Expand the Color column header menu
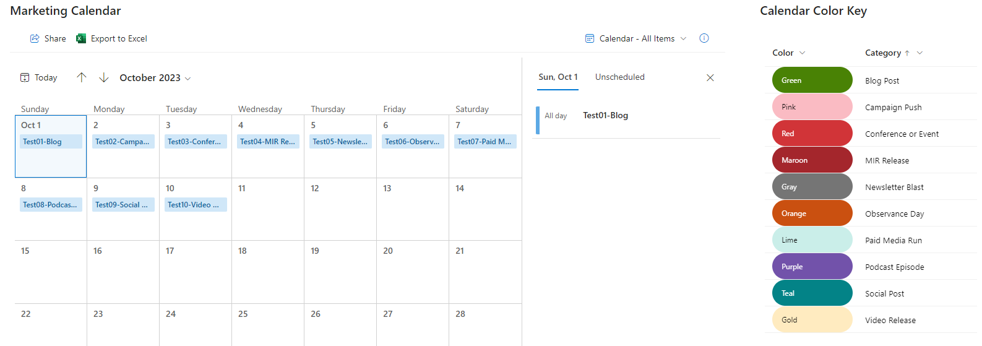The width and height of the screenshot is (982, 346). tap(803, 53)
